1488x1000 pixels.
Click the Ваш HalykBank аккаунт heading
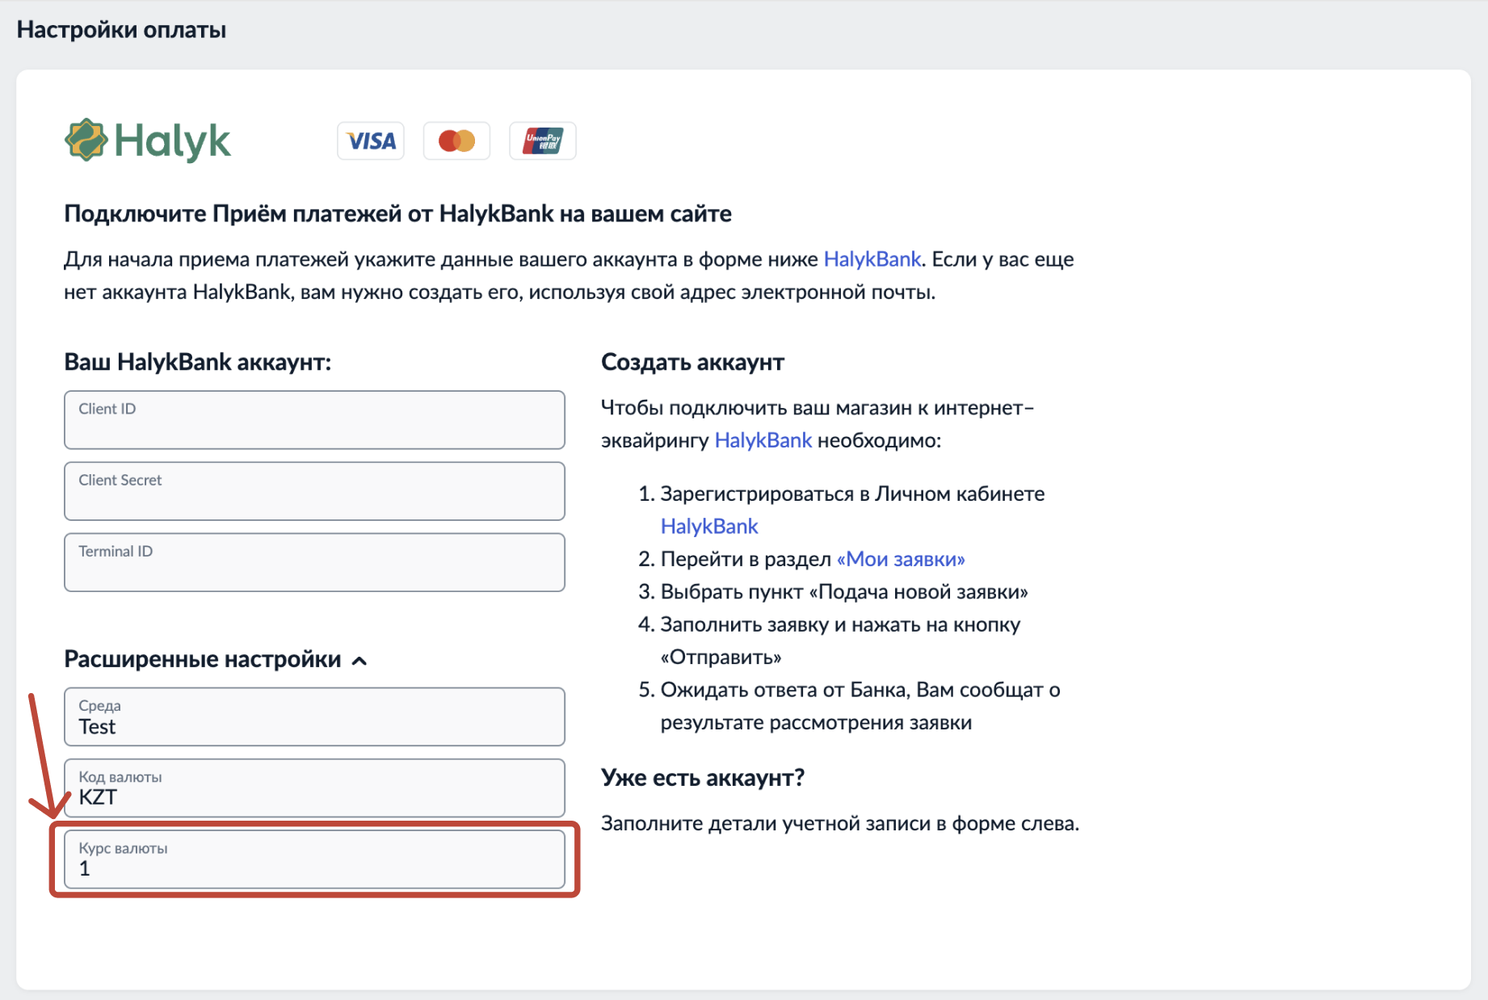click(197, 362)
